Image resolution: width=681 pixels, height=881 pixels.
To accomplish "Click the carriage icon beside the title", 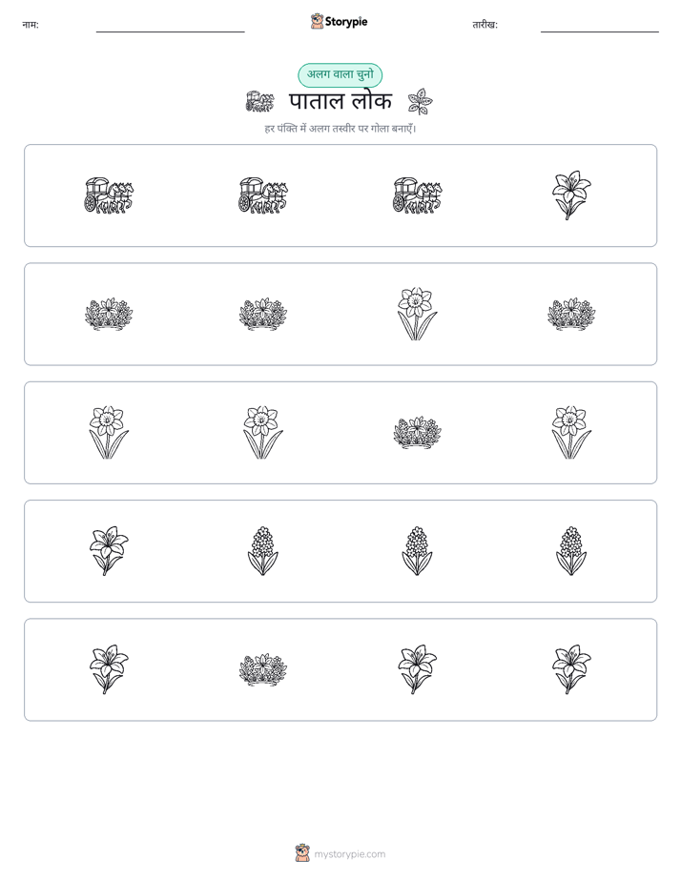I will point(259,102).
